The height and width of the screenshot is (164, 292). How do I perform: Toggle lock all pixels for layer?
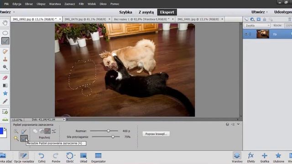coord(265,19)
